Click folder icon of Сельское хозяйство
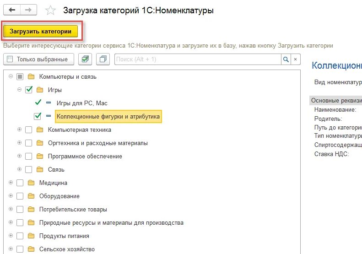 (x=31, y=249)
